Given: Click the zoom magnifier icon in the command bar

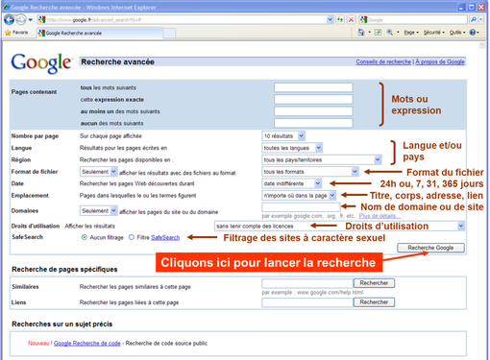Looking at the screenshot, I should tap(390, 32).
